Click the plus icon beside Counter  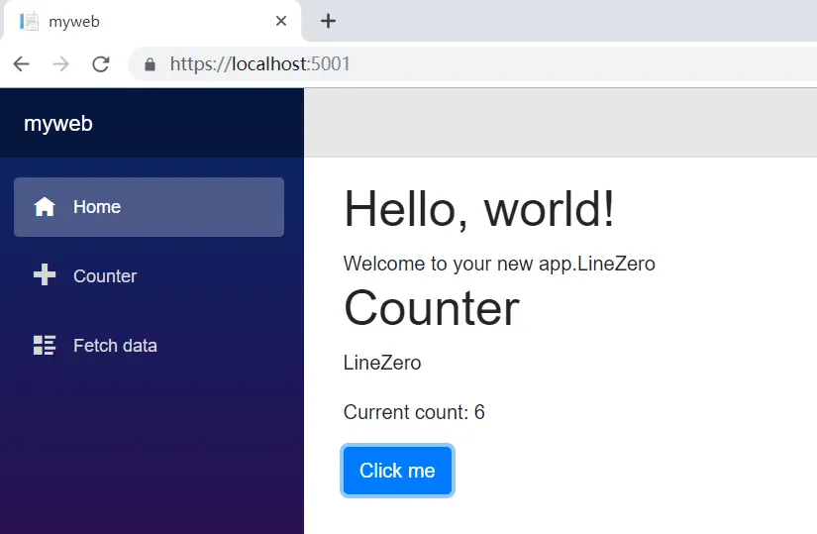(x=45, y=274)
